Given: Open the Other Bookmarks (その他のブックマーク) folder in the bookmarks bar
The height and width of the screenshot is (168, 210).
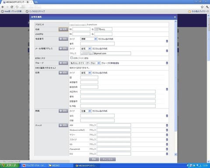Looking at the screenshot, I should tap(199, 11).
